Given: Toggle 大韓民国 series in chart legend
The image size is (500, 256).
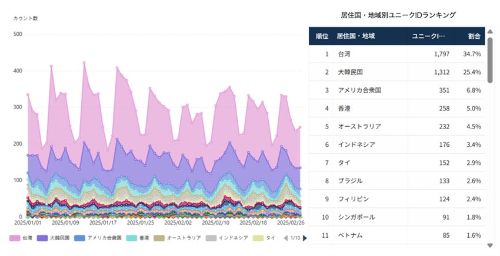Looking at the screenshot, I should (x=53, y=238).
